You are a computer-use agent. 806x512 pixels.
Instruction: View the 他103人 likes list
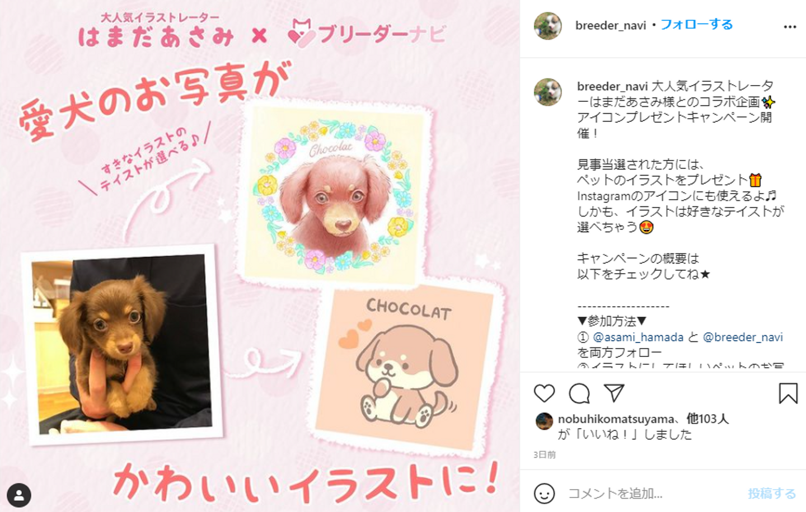click(x=707, y=419)
